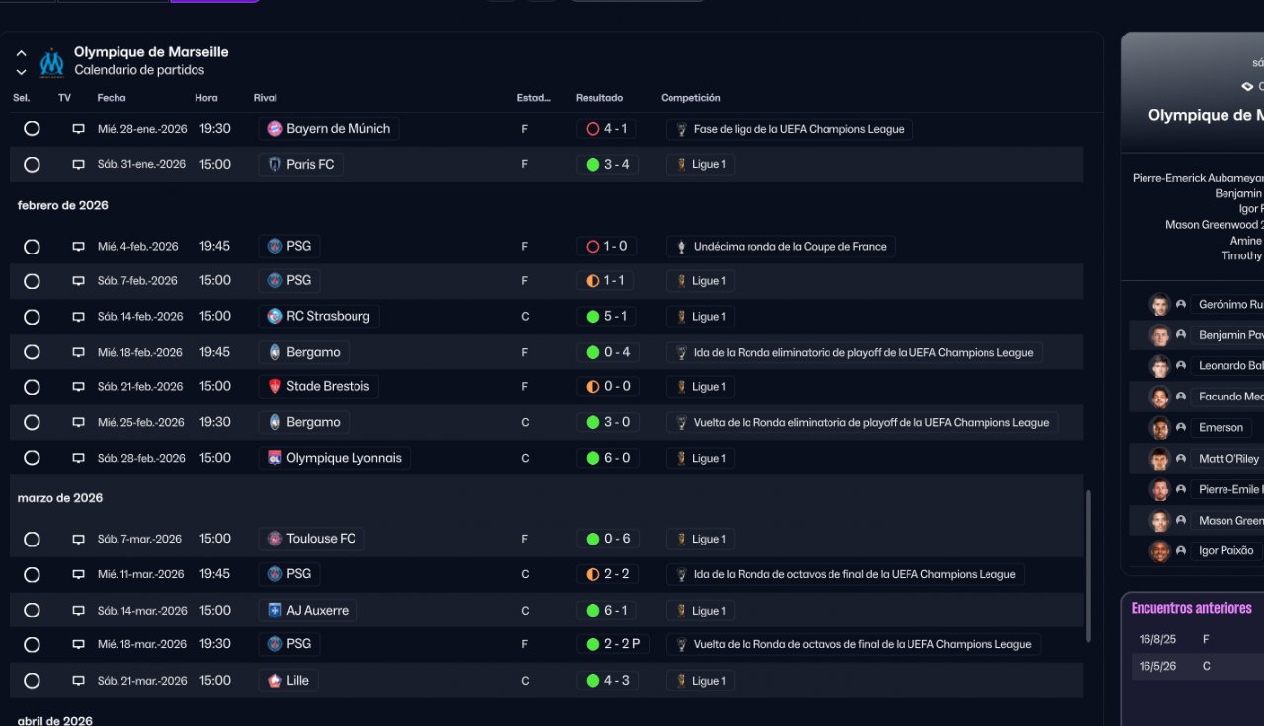Click the up chevron beside the club crest
Viewport: 1264px width, 726px height.
coord(21,53)
